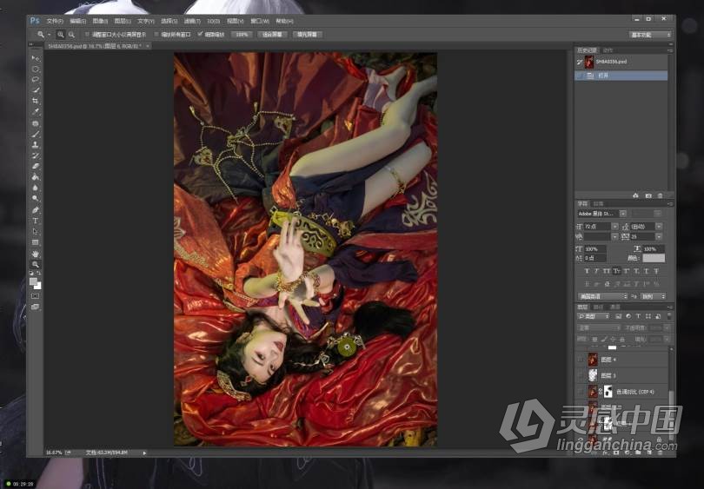
Task: Toggle visibility of 图层 4 layer
Action: point(581,360)
